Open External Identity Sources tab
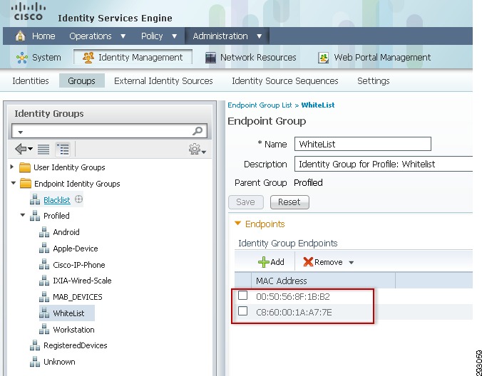Viewport: 482px width, 376px height. (x=163, y=80)
